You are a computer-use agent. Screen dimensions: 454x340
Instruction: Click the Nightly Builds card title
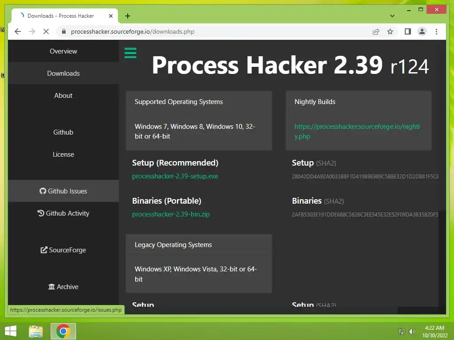point(315,102)
